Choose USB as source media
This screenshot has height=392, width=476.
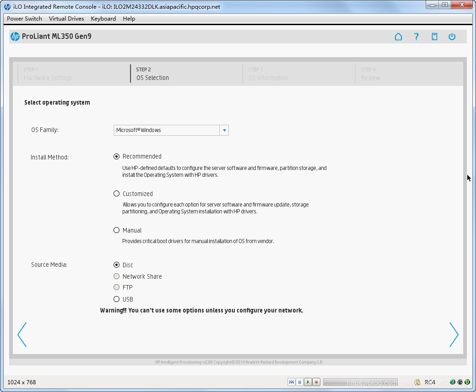(x=116, y=299)
